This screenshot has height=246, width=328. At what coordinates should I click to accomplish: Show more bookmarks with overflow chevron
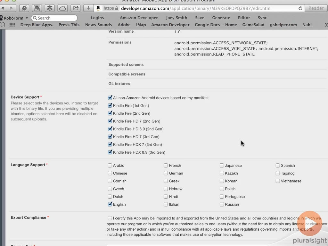pyautogui.click(x=326, y=25)
